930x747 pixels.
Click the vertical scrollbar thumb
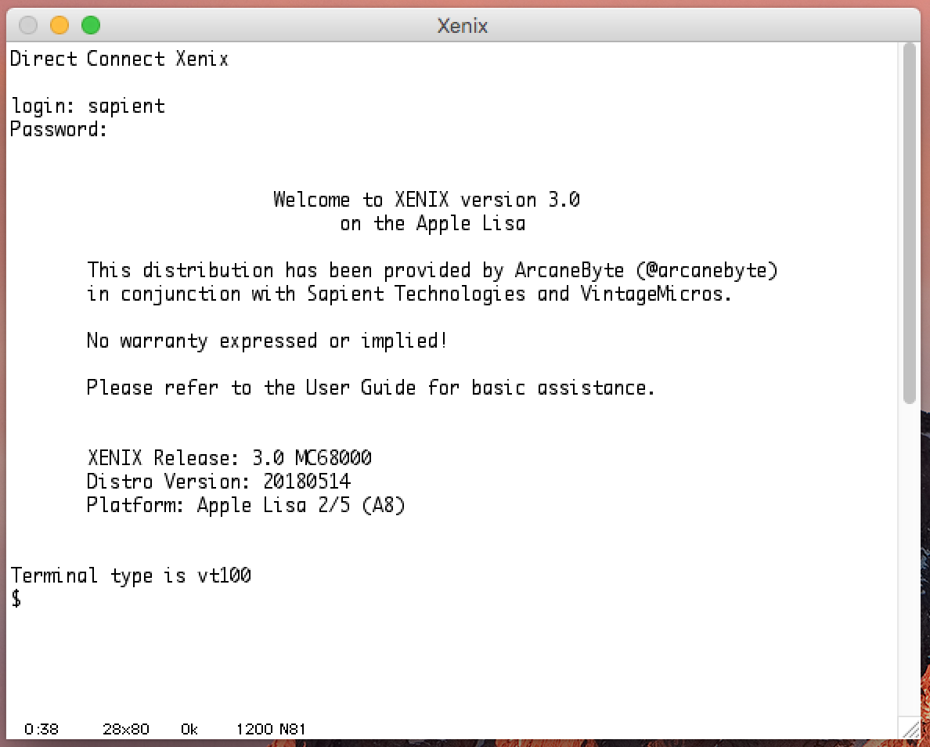click(909, 224)
